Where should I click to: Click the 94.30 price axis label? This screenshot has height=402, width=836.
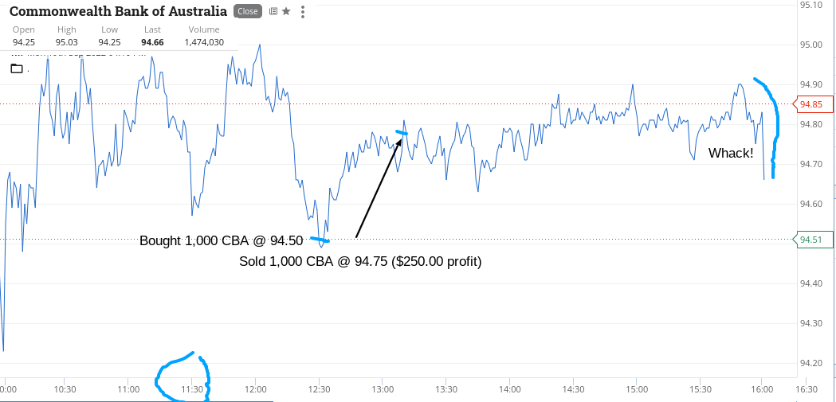[811, 324]
